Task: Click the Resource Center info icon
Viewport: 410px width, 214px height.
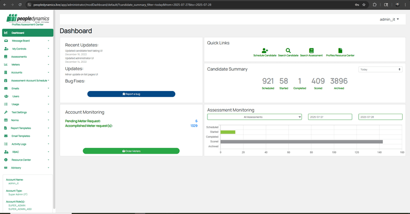Action: (6, 160)
